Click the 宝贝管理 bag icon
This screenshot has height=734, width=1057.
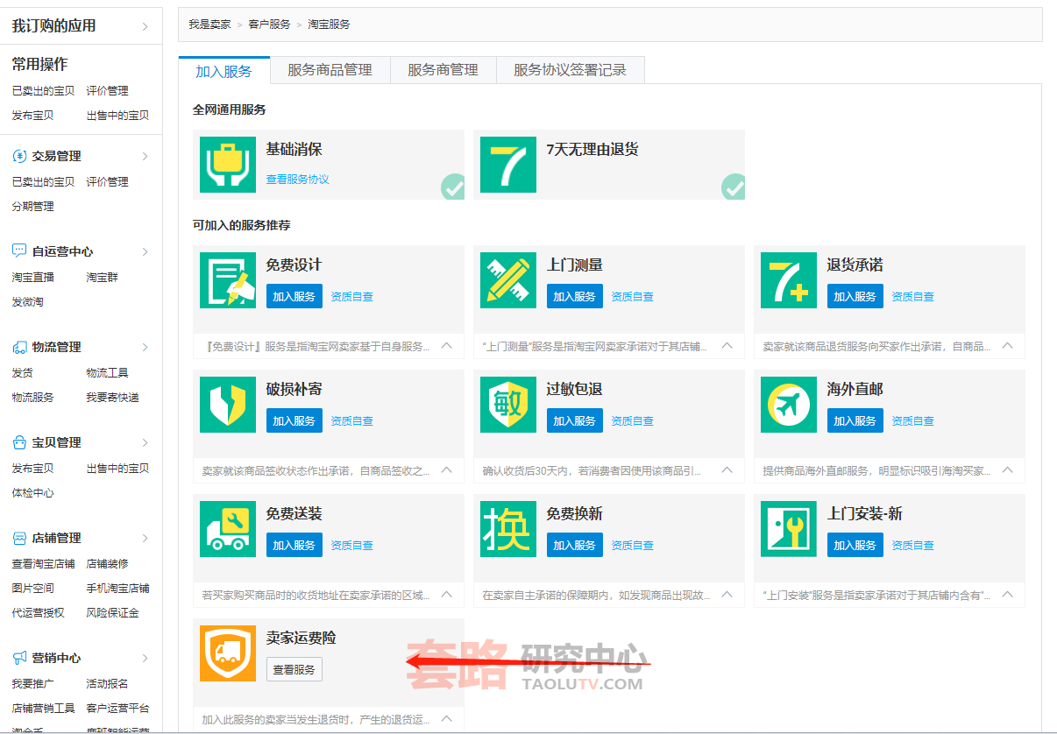[x=19, y=442]
